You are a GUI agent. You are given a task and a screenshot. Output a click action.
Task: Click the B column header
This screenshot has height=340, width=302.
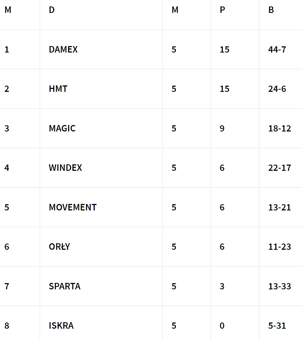point(271,10)
